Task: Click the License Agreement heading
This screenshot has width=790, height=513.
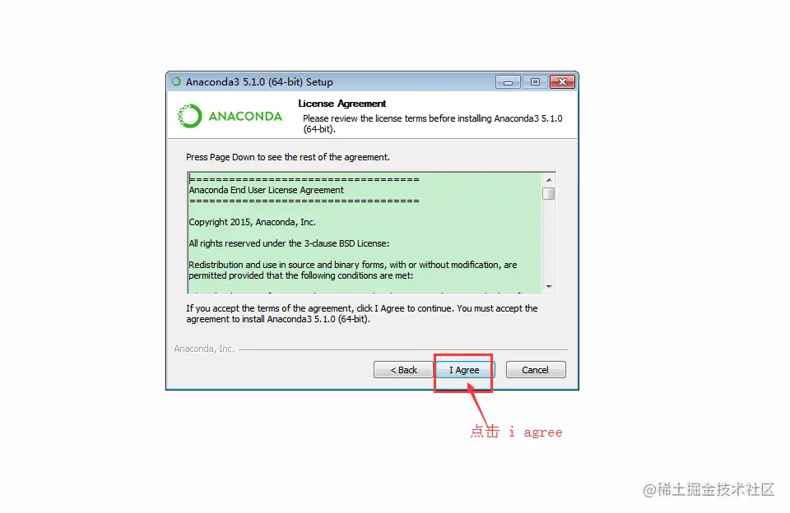Action: click(x=342, y=104)
